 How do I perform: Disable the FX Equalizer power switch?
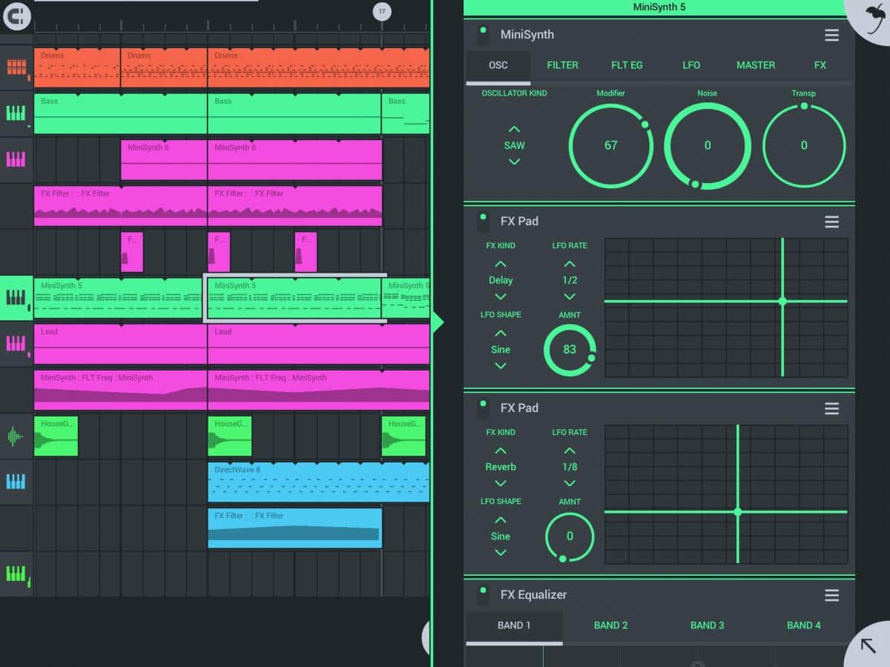point(483,595)
